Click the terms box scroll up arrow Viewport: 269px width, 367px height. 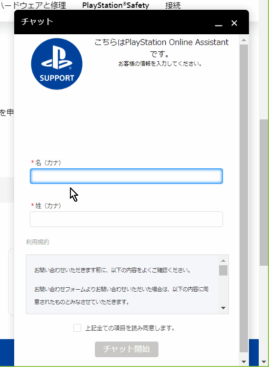tap(223, 260)
